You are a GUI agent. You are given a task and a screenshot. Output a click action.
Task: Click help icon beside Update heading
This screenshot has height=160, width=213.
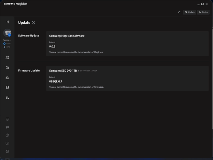click(x=33, y=23)
